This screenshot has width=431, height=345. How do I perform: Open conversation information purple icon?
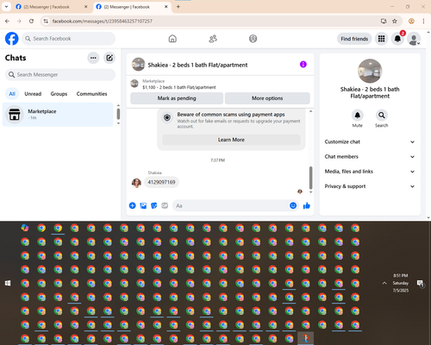tap(303, 64)
